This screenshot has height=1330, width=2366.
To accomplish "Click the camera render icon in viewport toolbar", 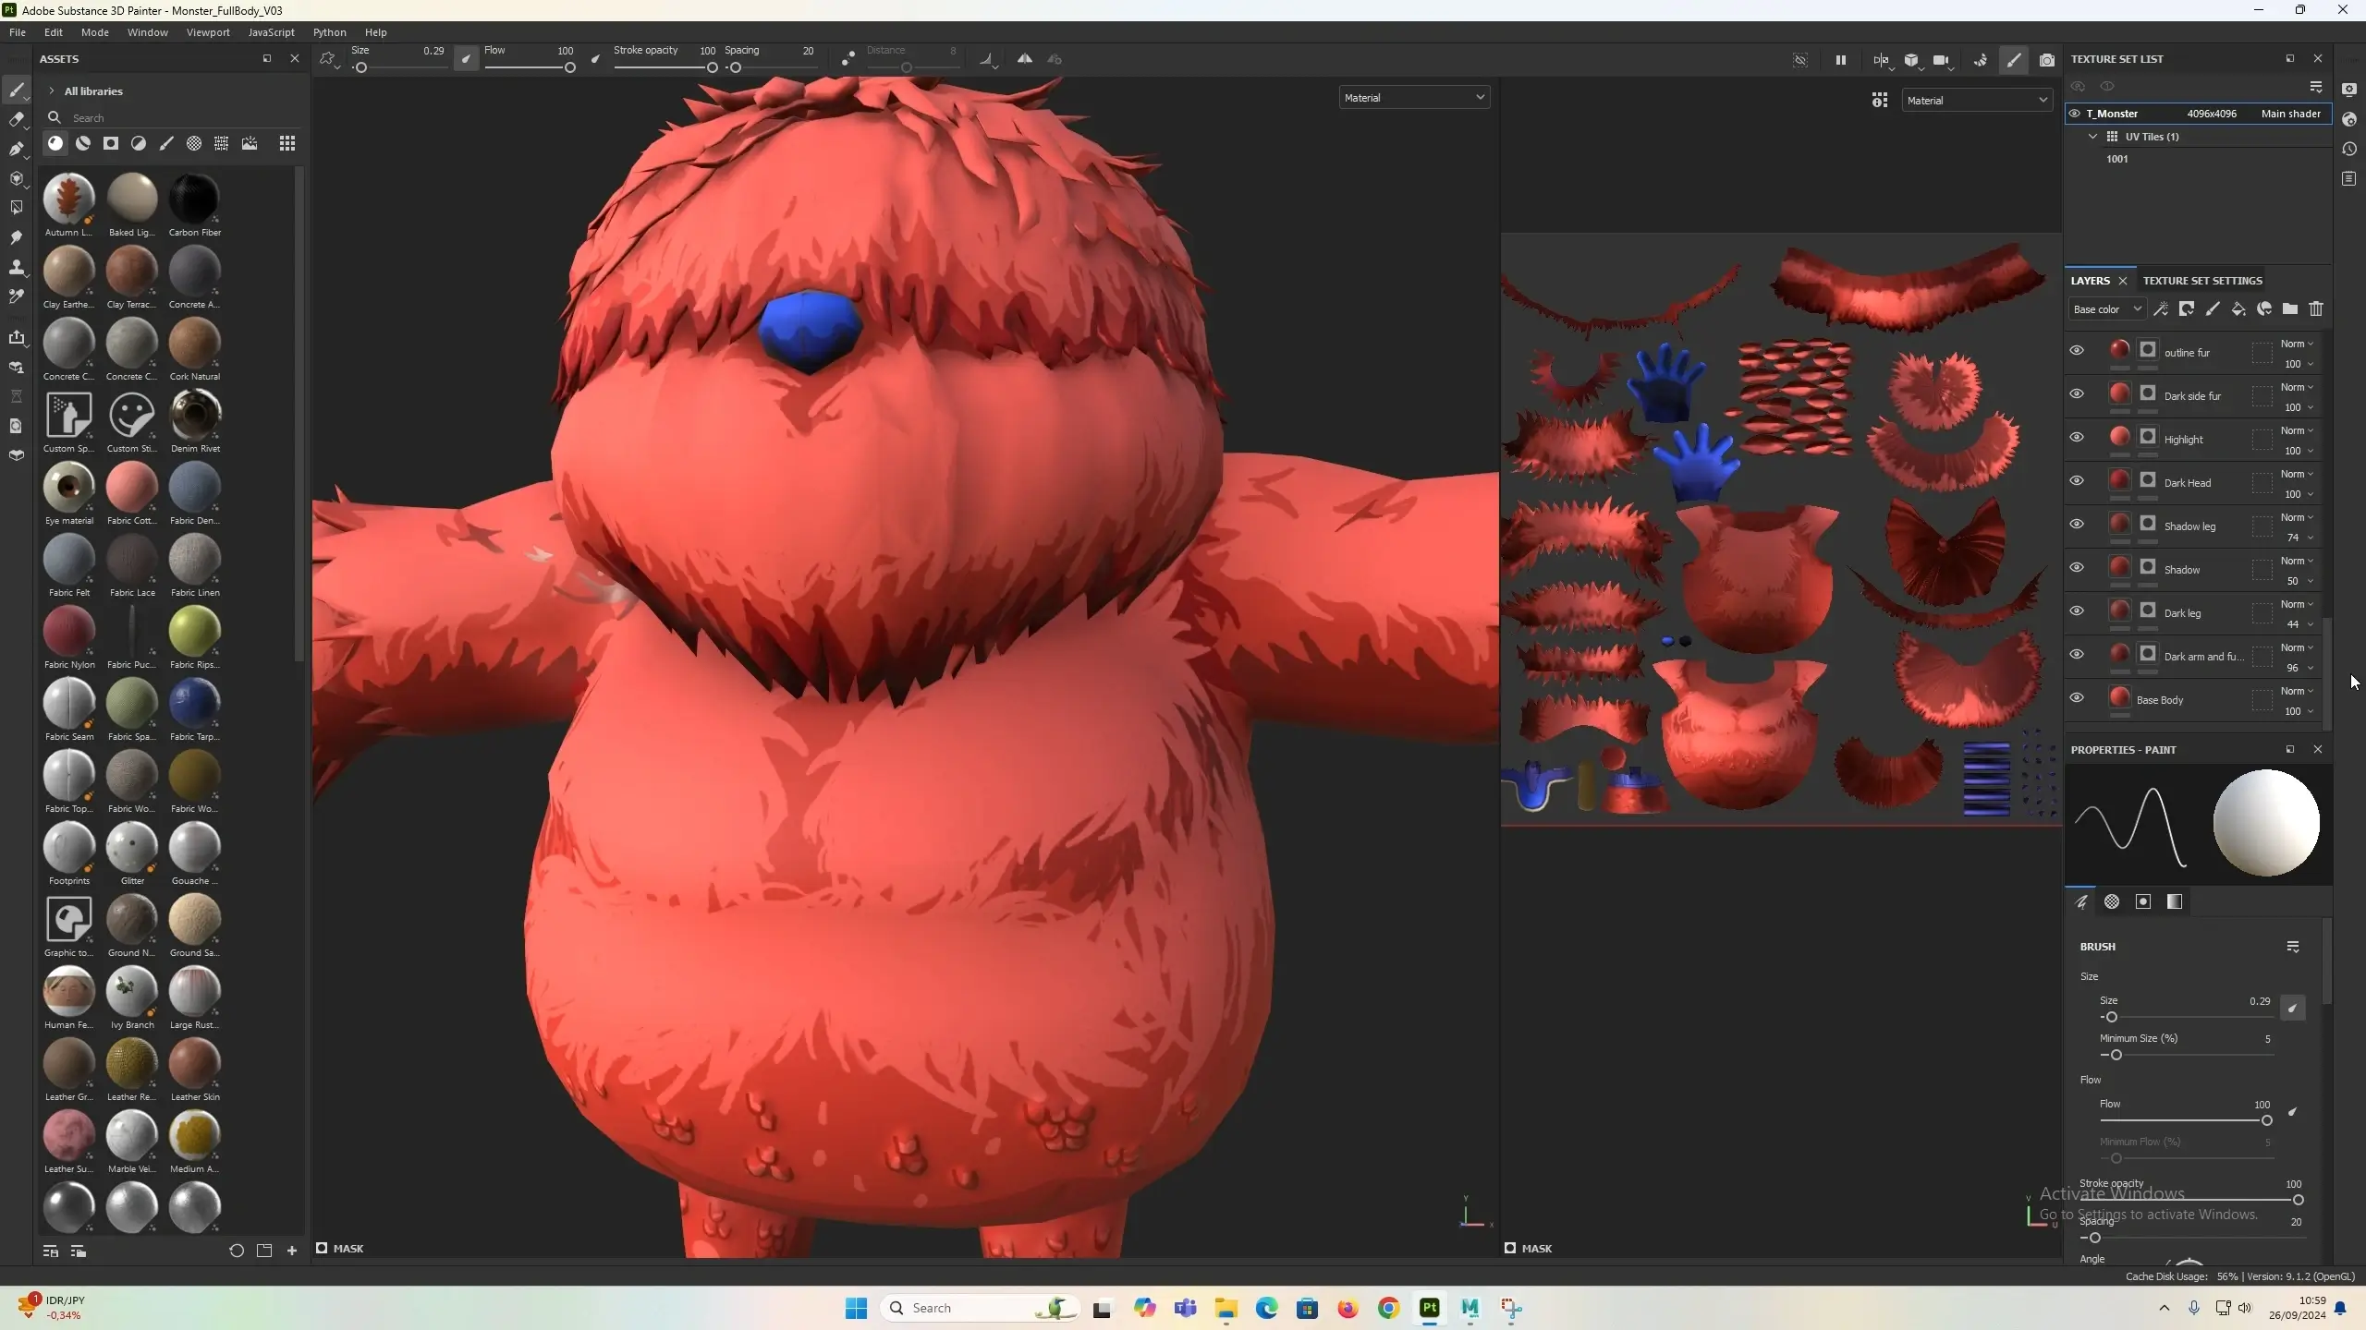I will [2047, 60].
